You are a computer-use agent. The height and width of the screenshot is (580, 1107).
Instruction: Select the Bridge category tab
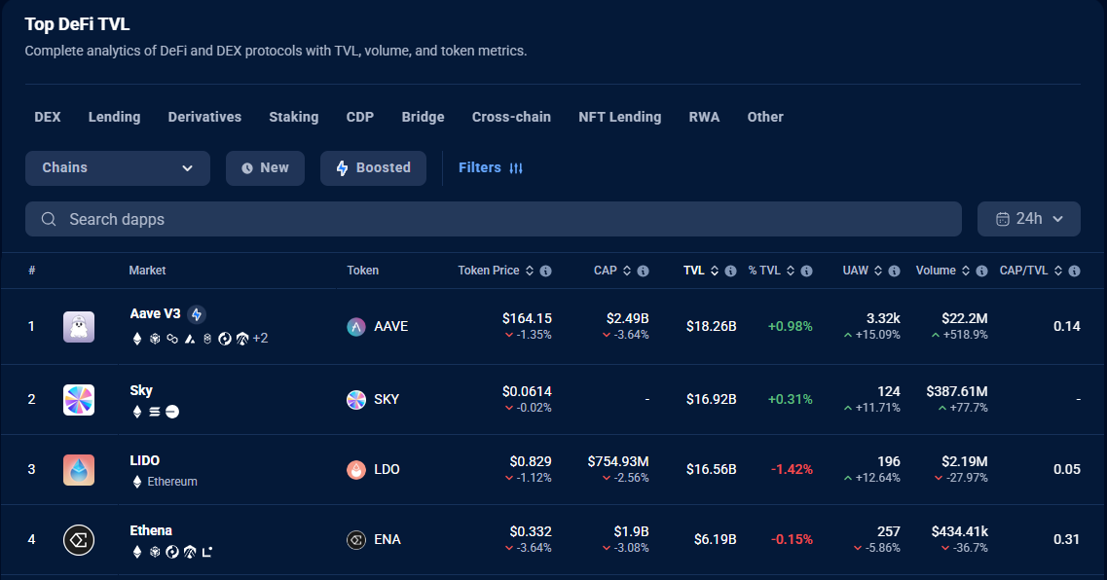pyautogui.click(x=423, y=117)
